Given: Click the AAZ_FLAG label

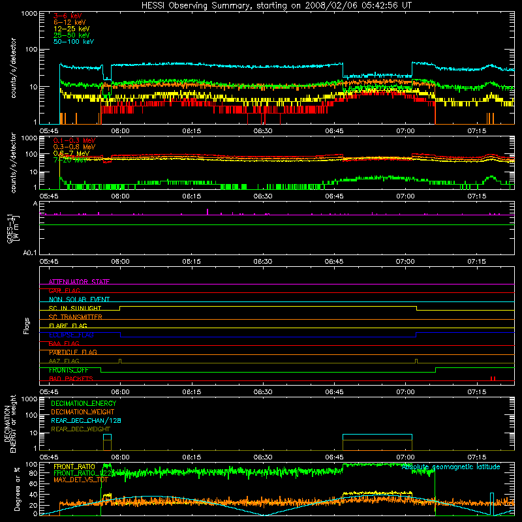Looking at the screenshot, I should [x=64, y=361].
